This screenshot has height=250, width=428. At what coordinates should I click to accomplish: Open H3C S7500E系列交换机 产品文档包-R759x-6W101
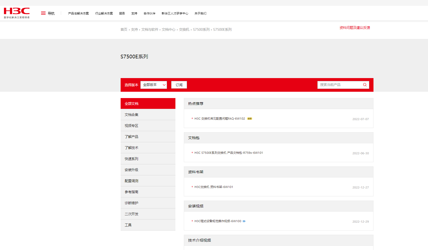(x=229, y=153)
